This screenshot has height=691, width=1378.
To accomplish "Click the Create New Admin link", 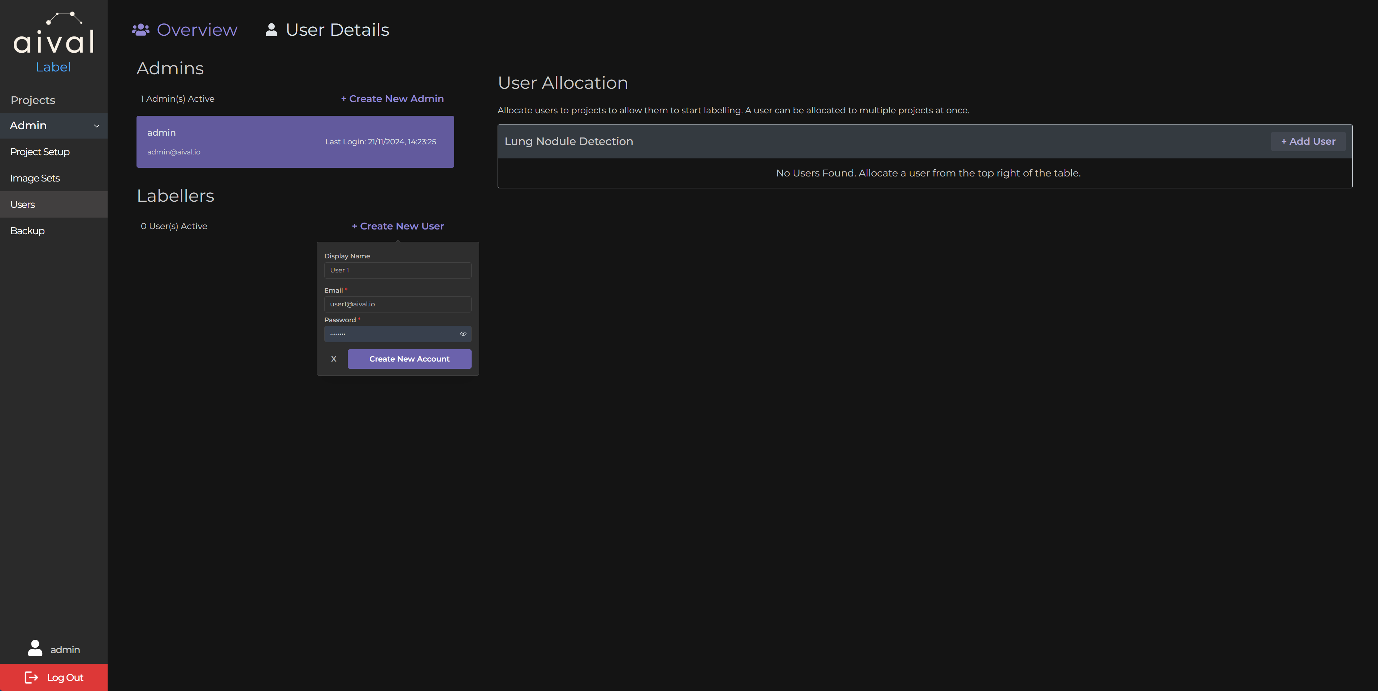I will [x=392, y=99].
